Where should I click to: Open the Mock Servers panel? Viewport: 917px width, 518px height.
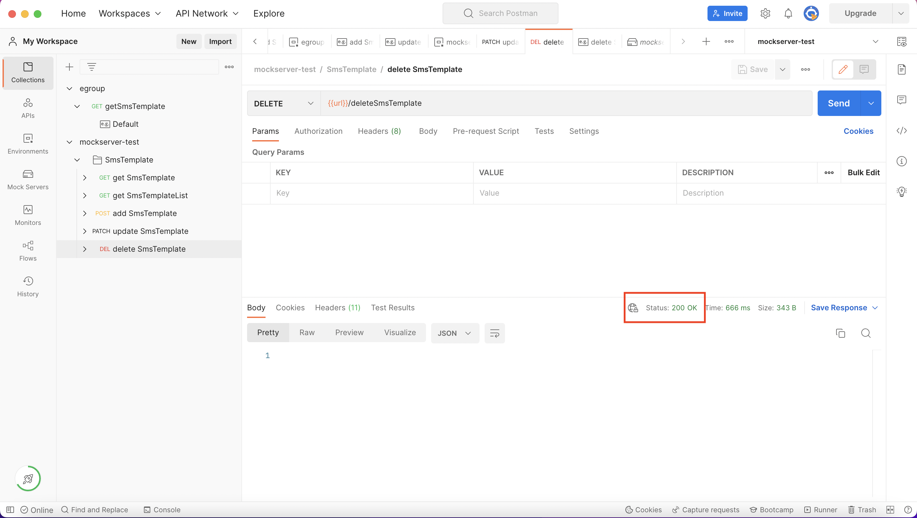pos(28,180)
